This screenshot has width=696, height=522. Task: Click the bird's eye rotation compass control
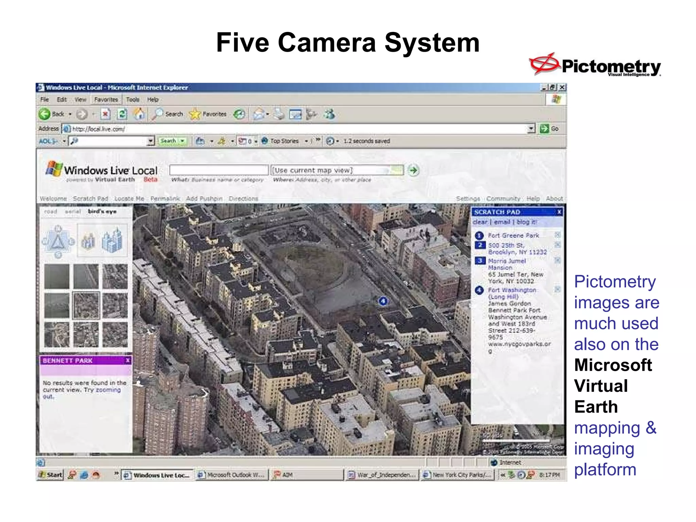(x=58, y=241)
